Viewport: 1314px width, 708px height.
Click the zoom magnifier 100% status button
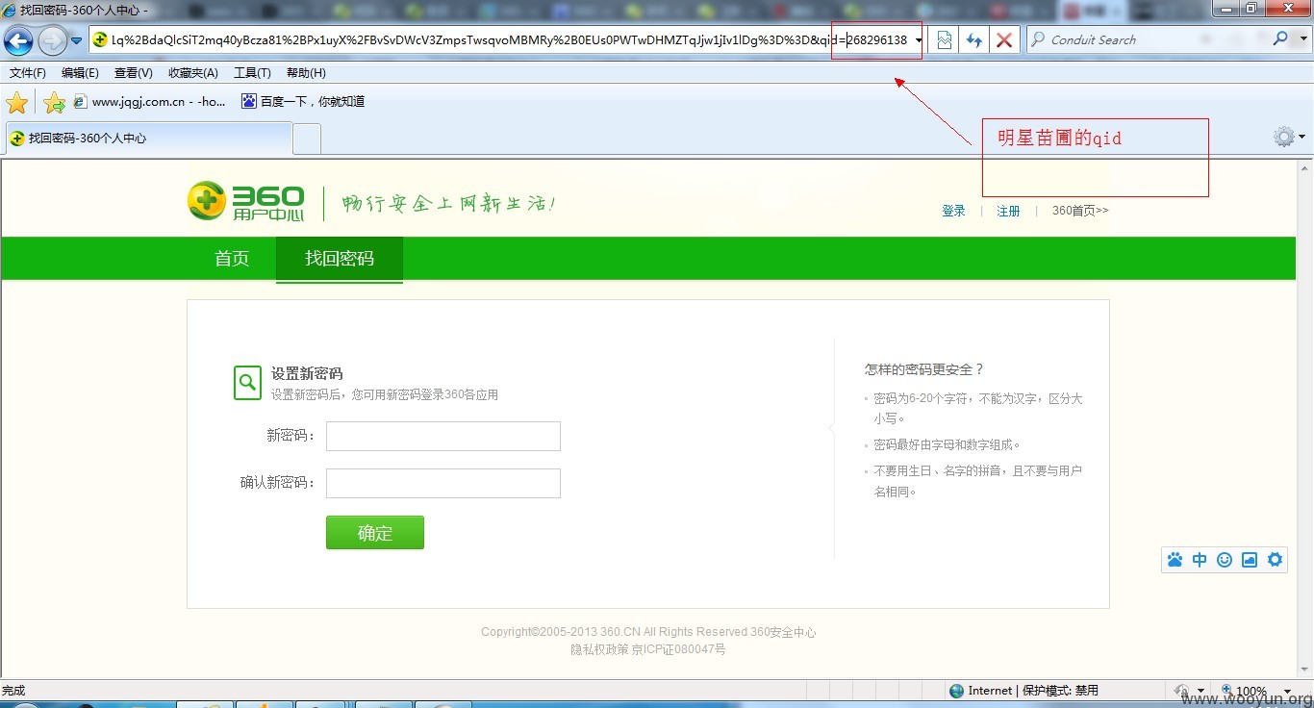pyautogui.click(x=1245, y=691)
